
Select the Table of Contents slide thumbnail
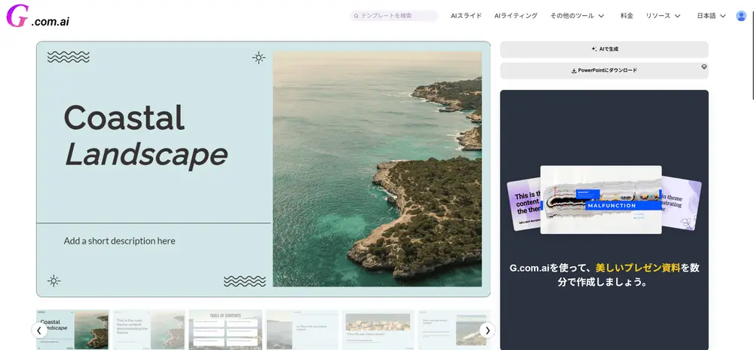tap(225, 330)
